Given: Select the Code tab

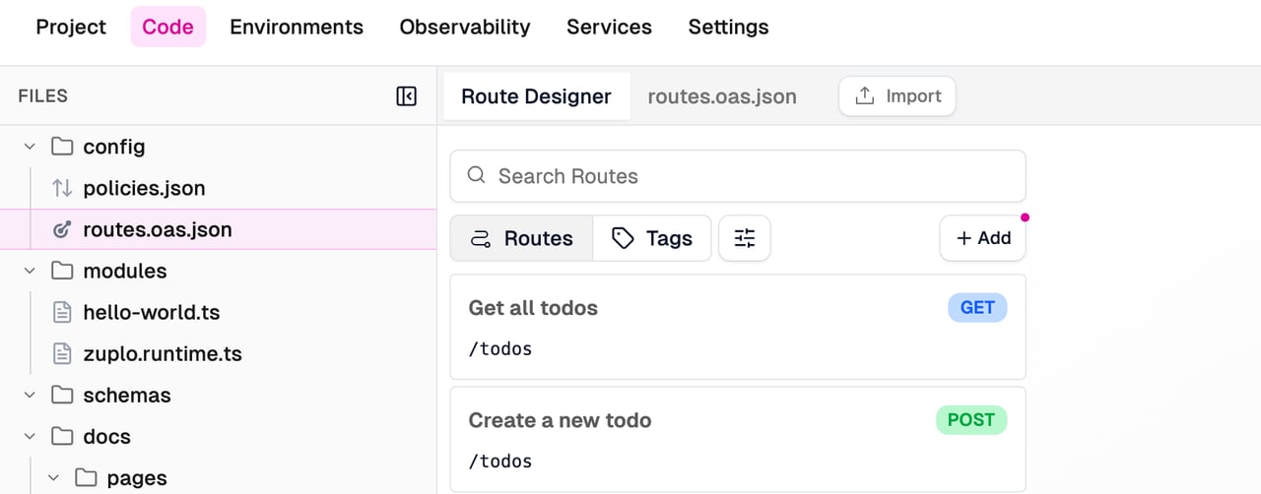Looking at the screenshot, I should point(167,27).
